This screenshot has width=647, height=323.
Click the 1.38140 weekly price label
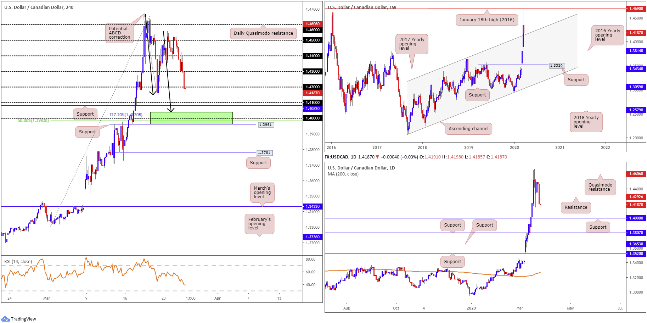click(636, 51)
